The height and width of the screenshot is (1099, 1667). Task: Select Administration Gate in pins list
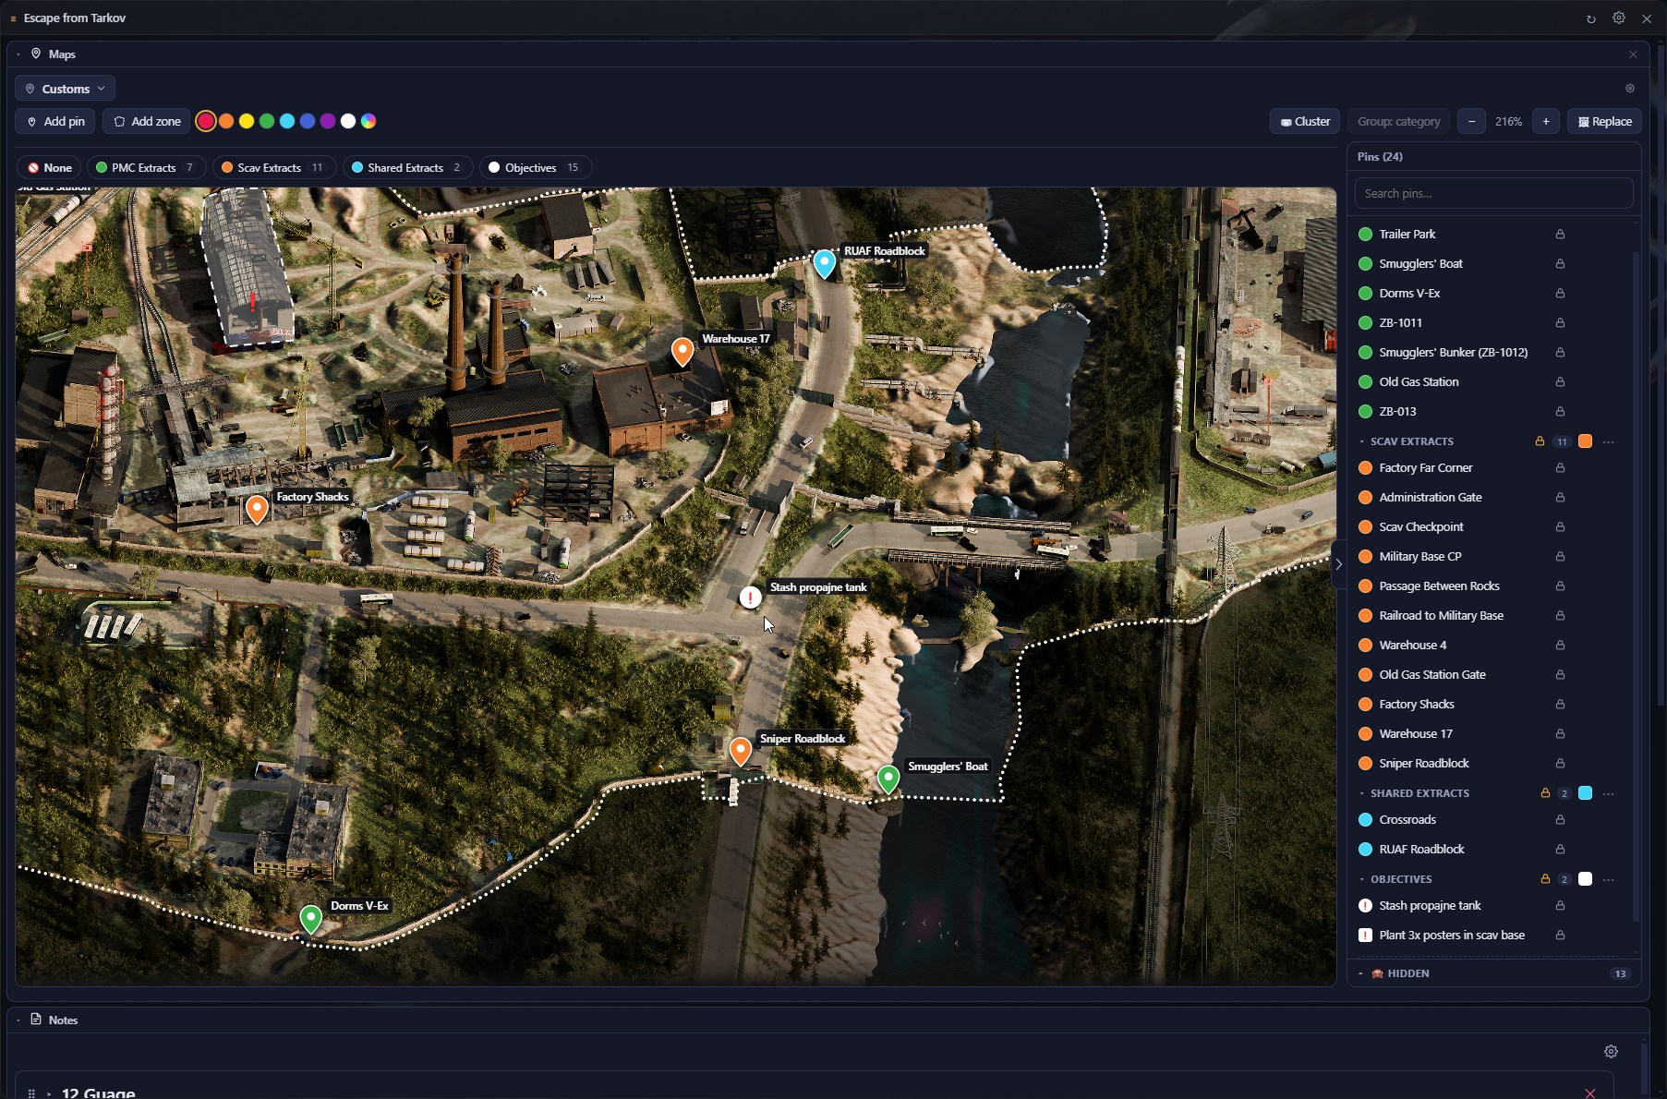click(1431, 498)
